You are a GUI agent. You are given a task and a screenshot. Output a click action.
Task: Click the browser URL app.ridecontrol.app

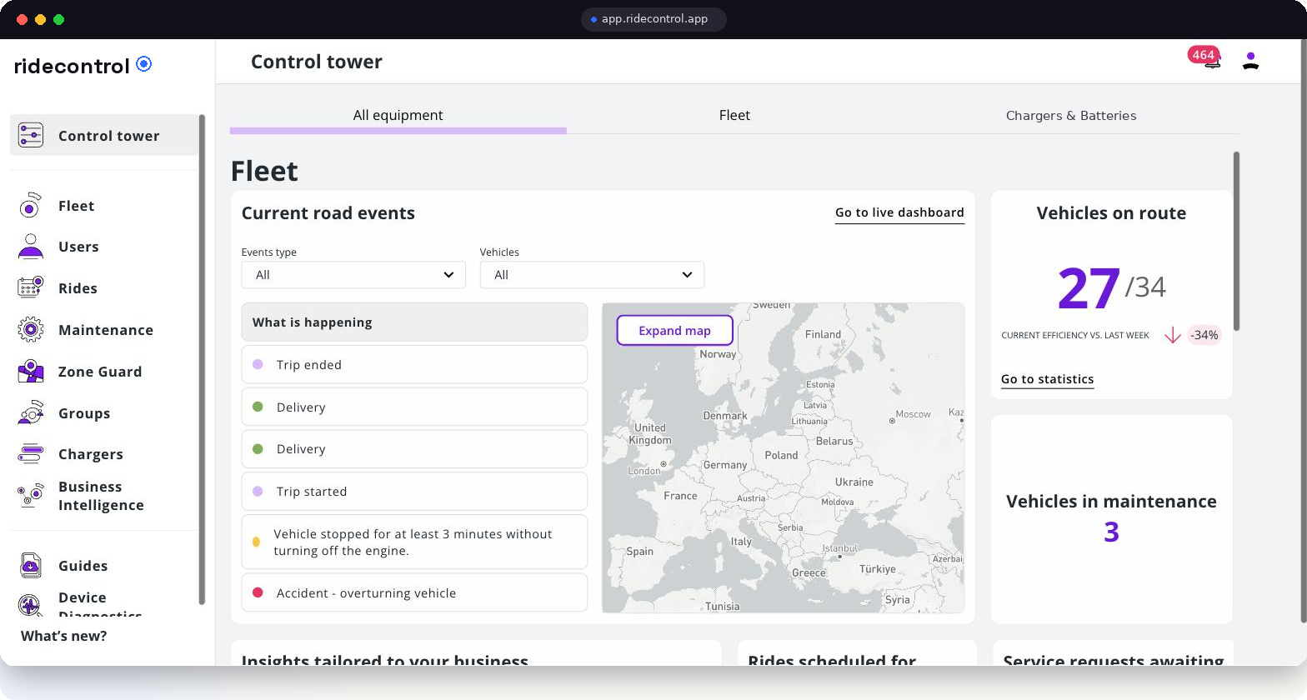click(x=653, y=18)
